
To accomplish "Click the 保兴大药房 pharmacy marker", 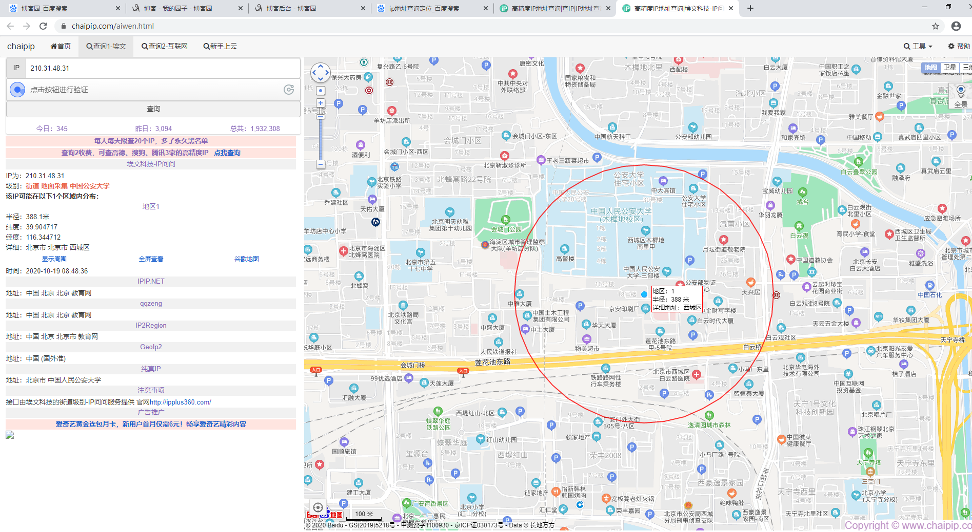I will click(x=368, y=77).
